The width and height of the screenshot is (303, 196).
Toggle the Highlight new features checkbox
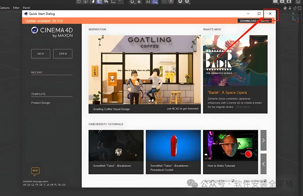(233, 181)
